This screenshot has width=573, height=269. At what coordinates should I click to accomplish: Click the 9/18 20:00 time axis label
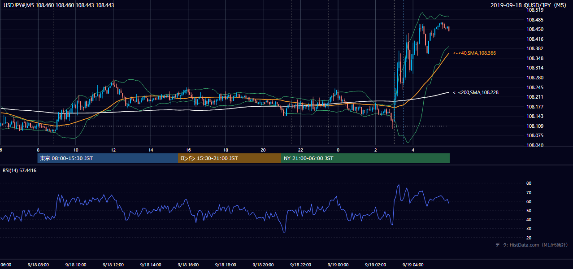263,265
